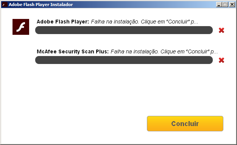237x145 pixels.
Task: Click the McAfee Security Scan Plus progress bar
Action: (124, 60)
